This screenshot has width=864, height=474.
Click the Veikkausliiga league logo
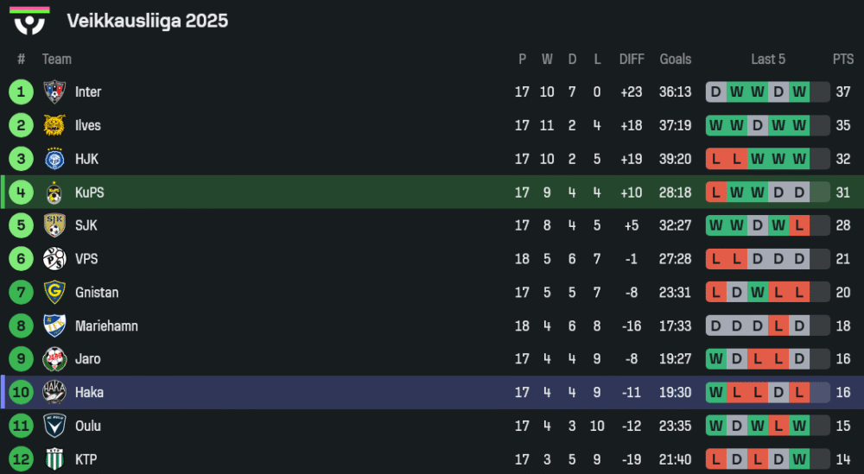29,21
